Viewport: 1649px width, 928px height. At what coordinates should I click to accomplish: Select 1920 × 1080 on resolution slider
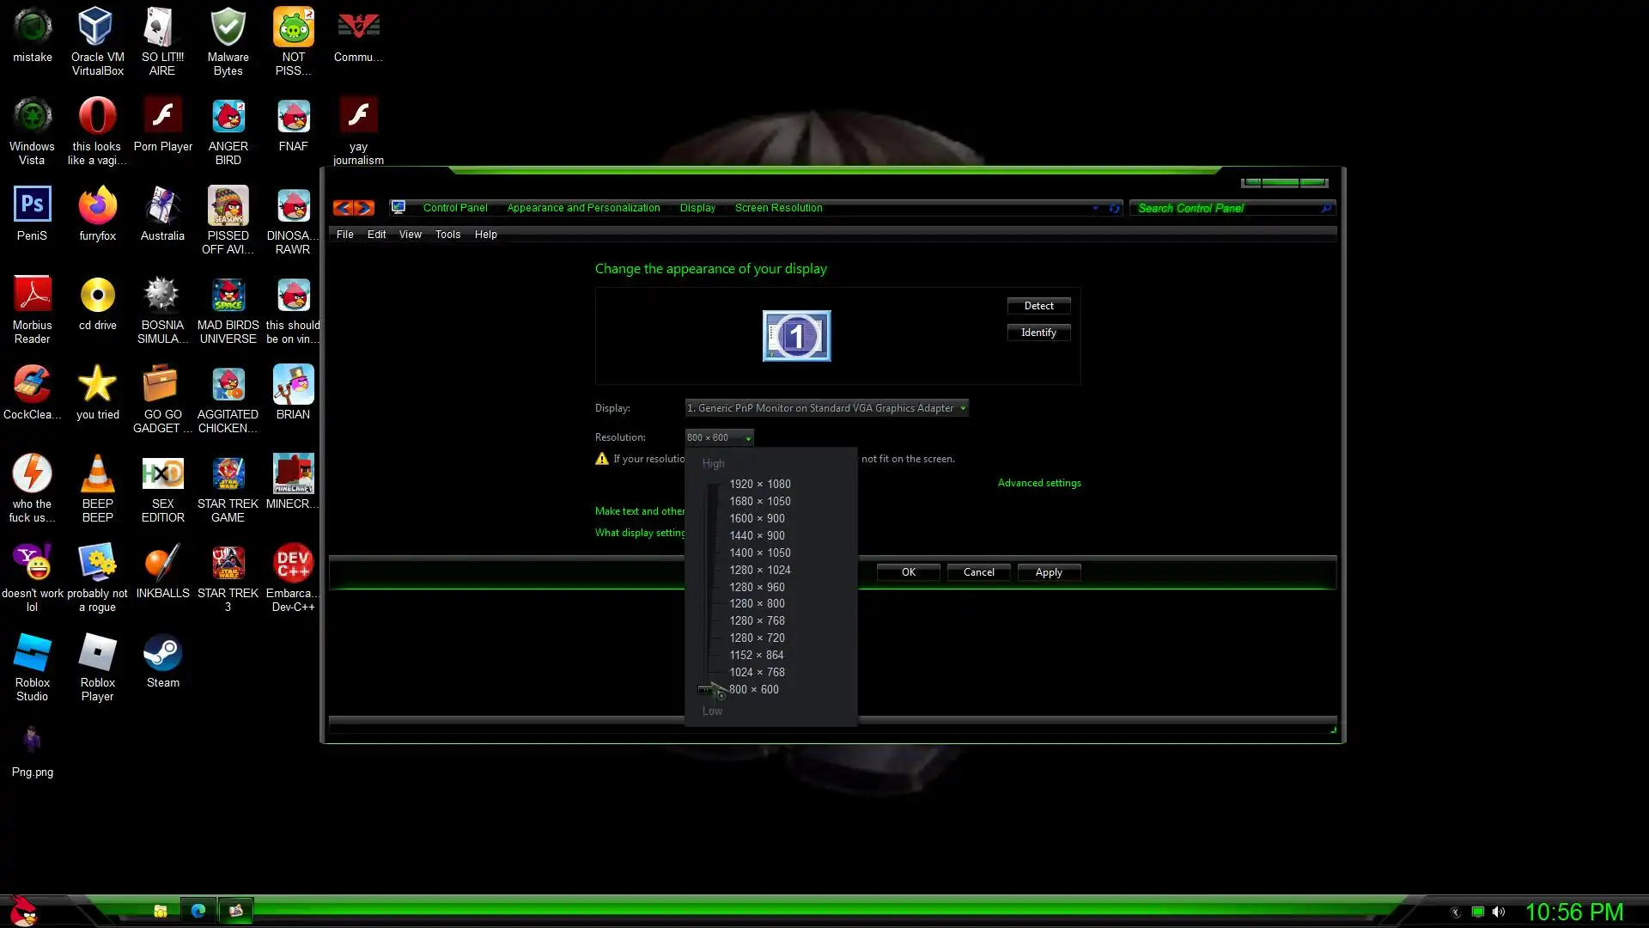pyautogui.click(x=759, y=485)
